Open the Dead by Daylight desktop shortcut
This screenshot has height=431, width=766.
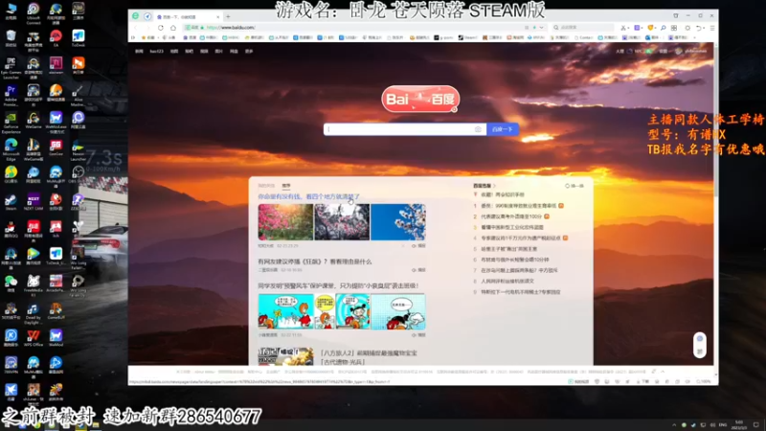coord(34,314)
